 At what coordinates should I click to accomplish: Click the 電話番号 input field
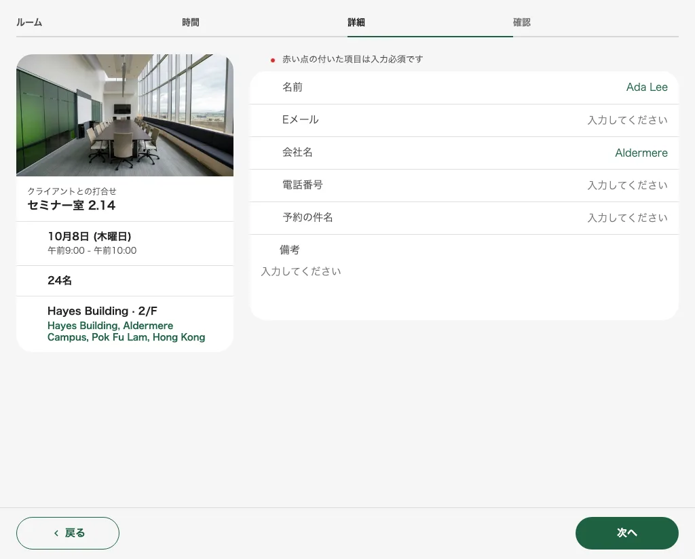click(464, 186)
